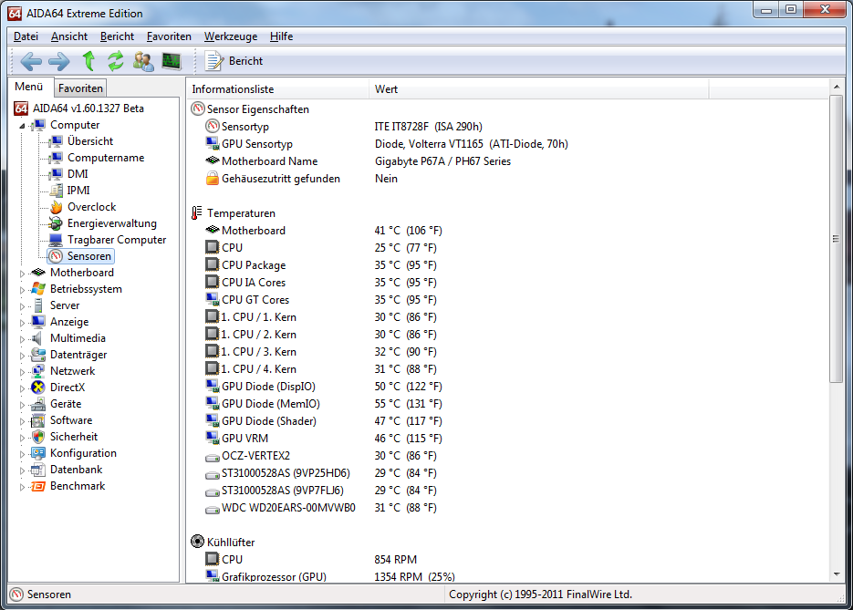Select the OCZ-VERTEX2 temperature row
This screenshot has height=610, width=853.
coord(255,456)
